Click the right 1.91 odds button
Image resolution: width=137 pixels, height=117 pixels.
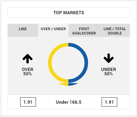109,102
